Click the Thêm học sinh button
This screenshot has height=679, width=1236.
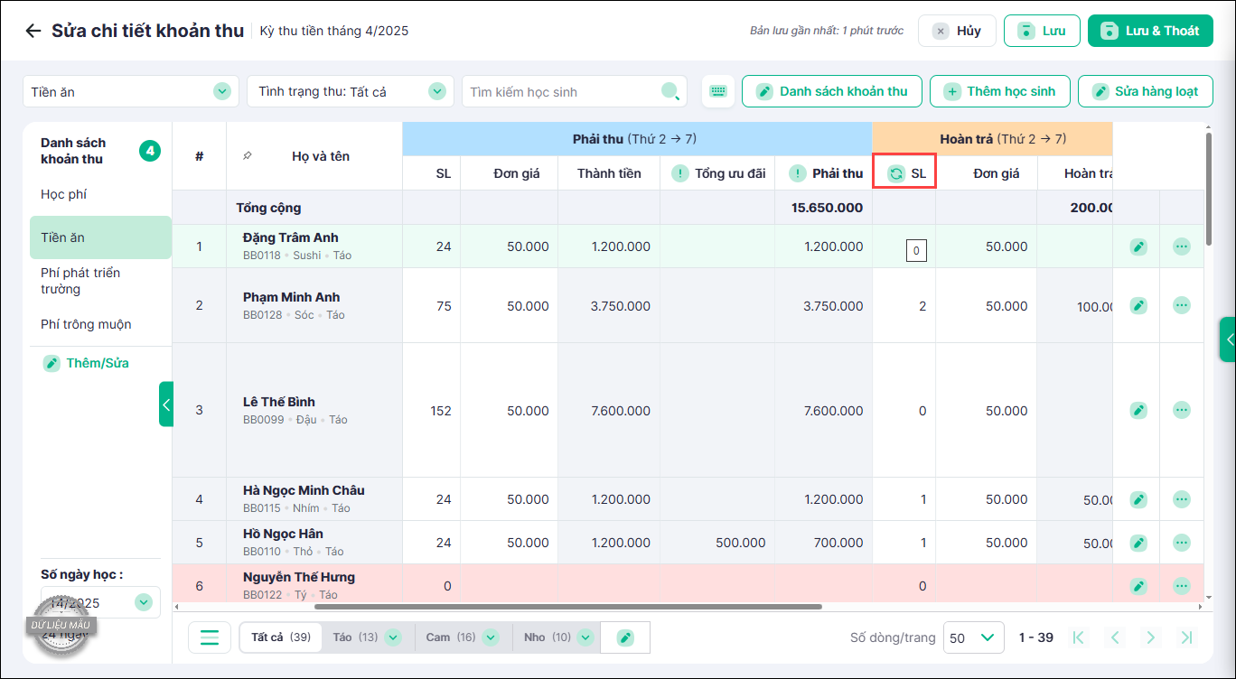coord(999,91)
